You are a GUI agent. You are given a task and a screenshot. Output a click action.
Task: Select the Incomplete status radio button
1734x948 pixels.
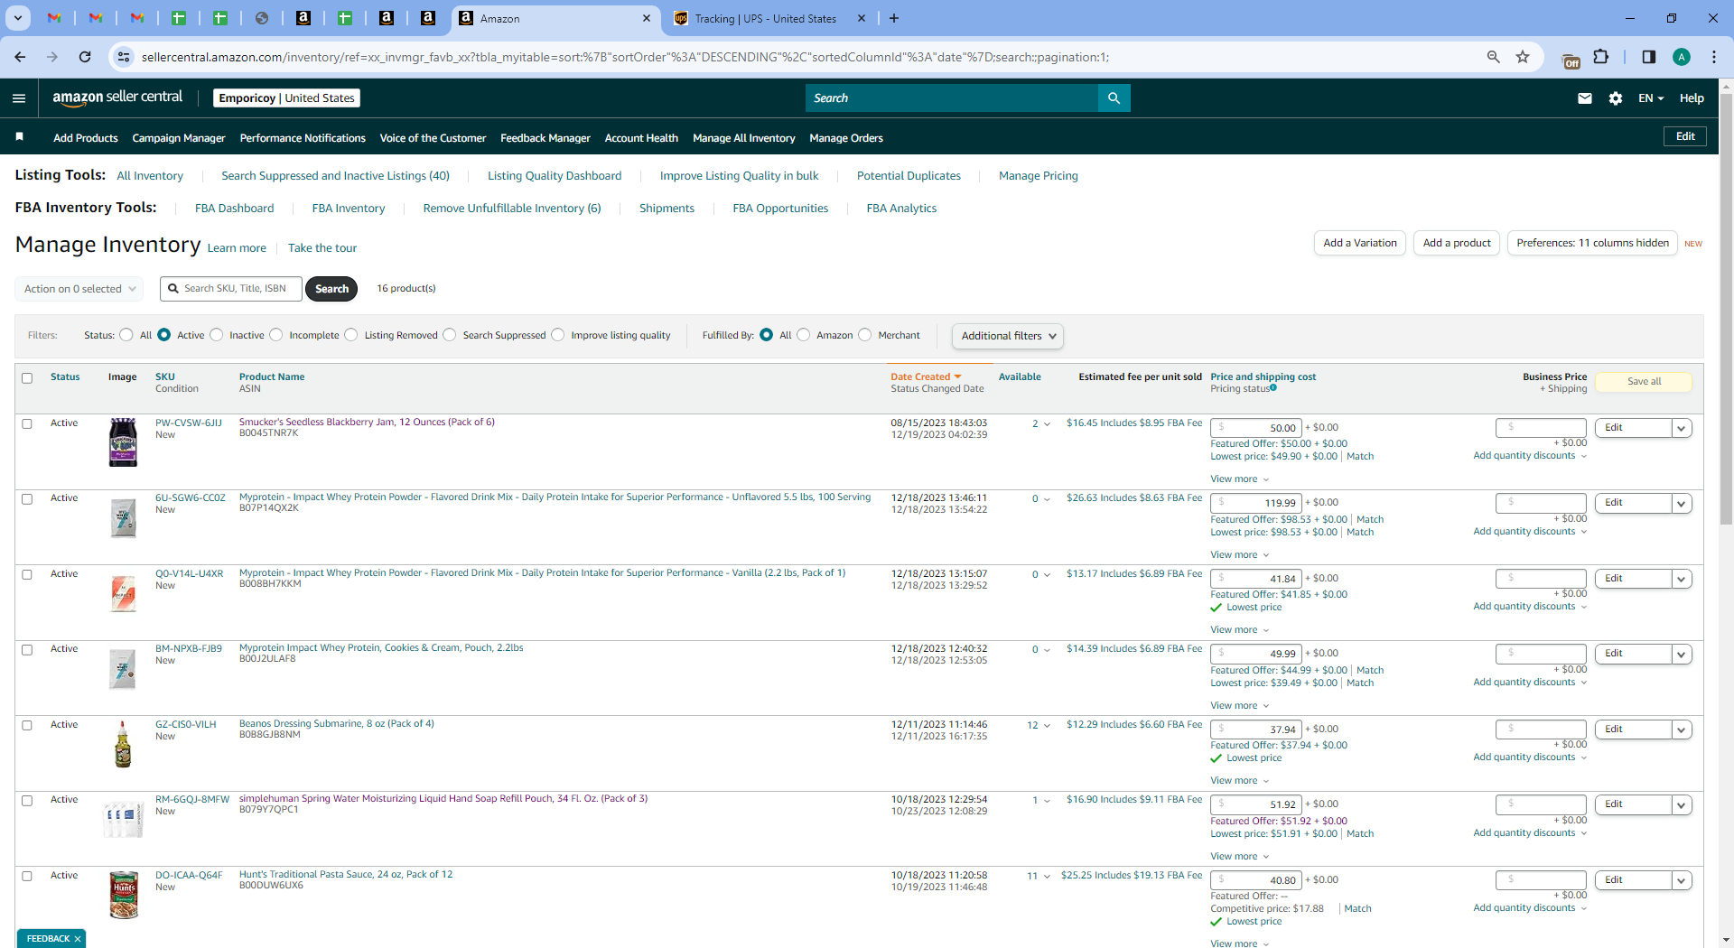[x=276, y=335]
